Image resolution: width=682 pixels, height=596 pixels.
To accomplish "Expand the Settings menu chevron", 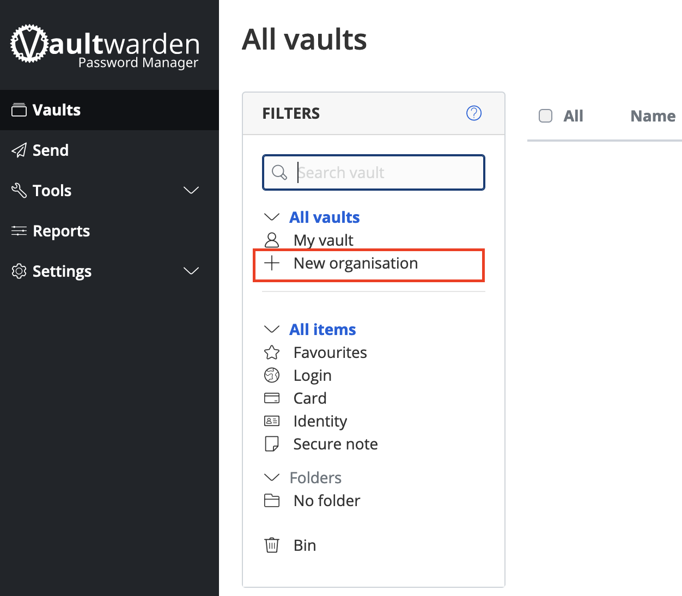I will 191,271.
